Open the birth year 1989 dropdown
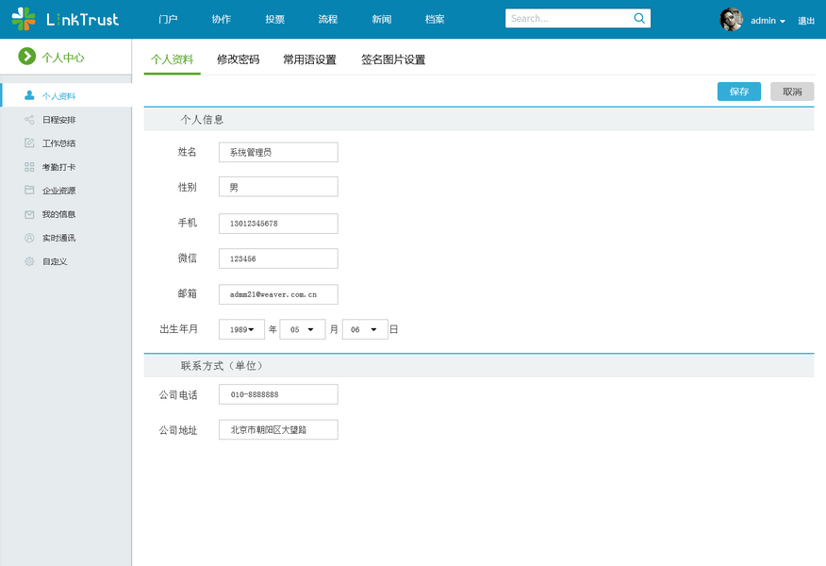 (x=241, y=329)
